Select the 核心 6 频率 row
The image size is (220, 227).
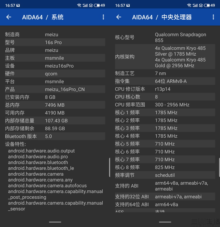[165, 151]
